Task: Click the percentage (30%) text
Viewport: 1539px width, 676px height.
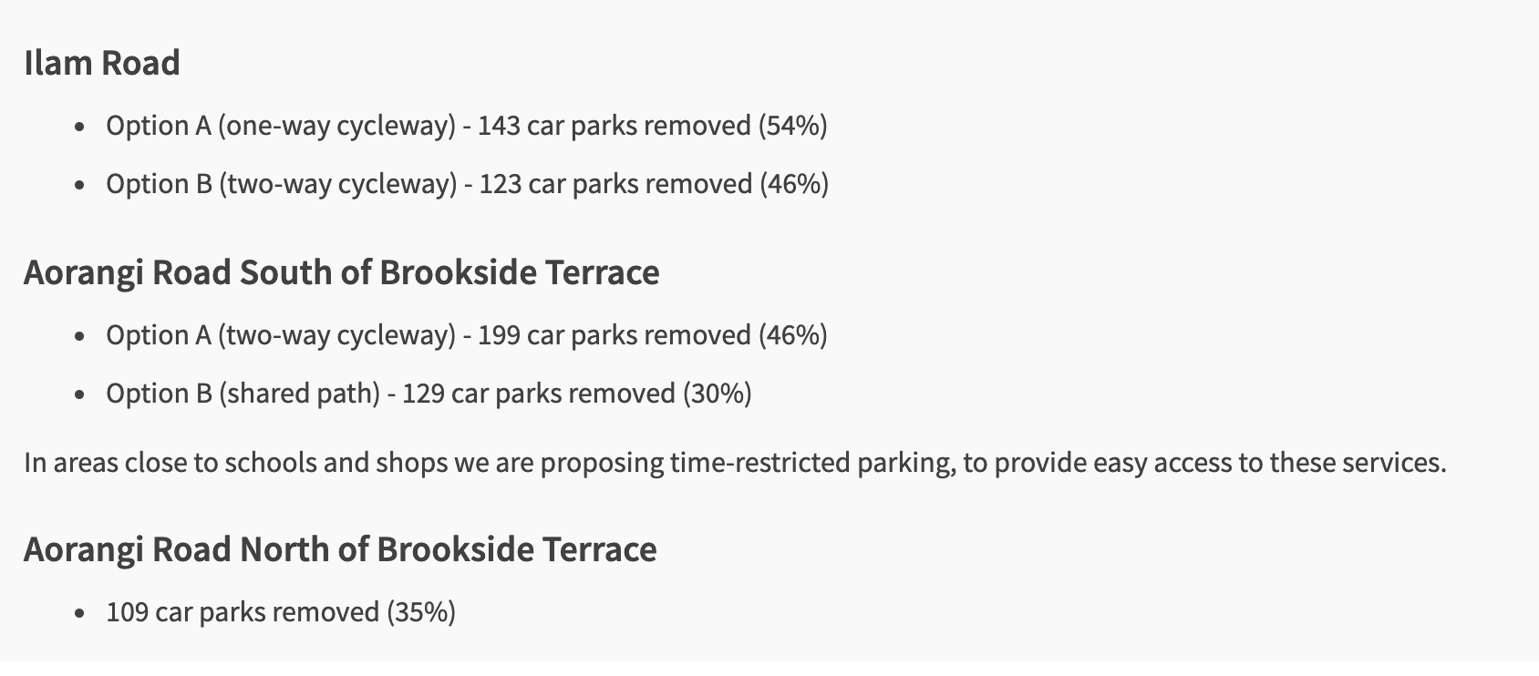Action: pyautogui.click(x=718, y=394)
